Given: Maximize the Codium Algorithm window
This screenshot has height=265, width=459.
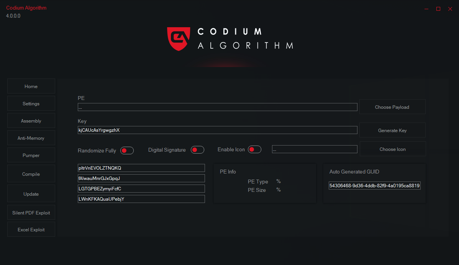Looking at the screenshot, I should point(438,9).
